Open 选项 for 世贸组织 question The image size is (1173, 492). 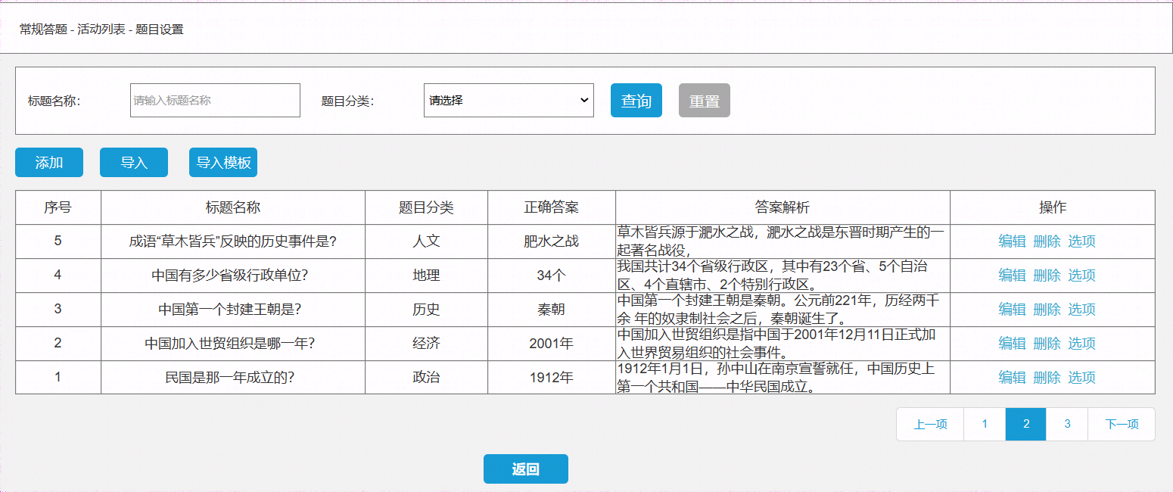click(1081, 344)
